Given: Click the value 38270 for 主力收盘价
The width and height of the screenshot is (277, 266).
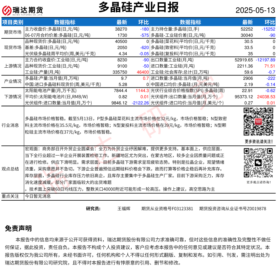Looking at the screenshot, I should [x=121, y=29].
